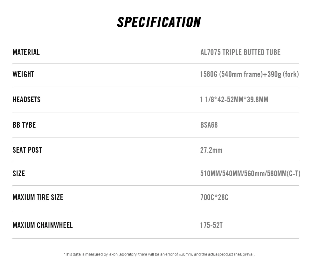The width and height of the screenshot is (318, 267).
Task: Select the 700C*28C tire value
Action: (214, 197)
